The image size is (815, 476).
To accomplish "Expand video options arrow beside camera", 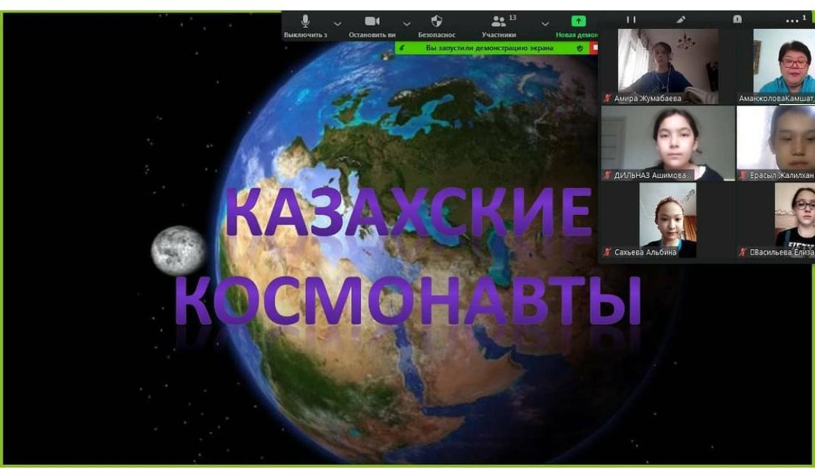I will click(407, 23).
